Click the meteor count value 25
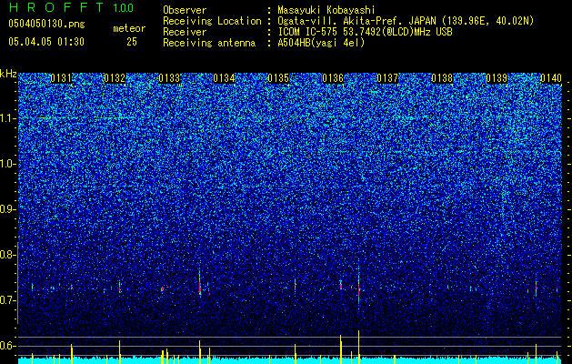Screen dimensions: 572x364 [x=132, y=42]
